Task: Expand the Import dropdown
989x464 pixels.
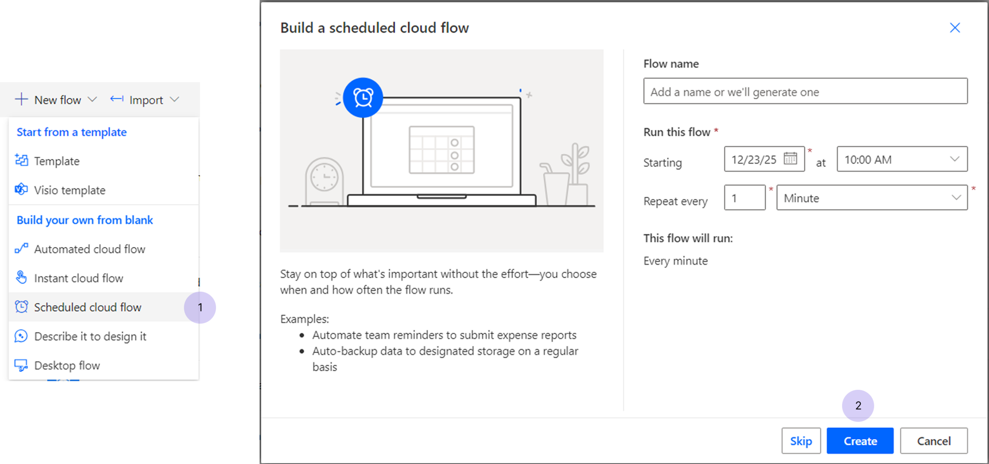Action: point(176,99)
